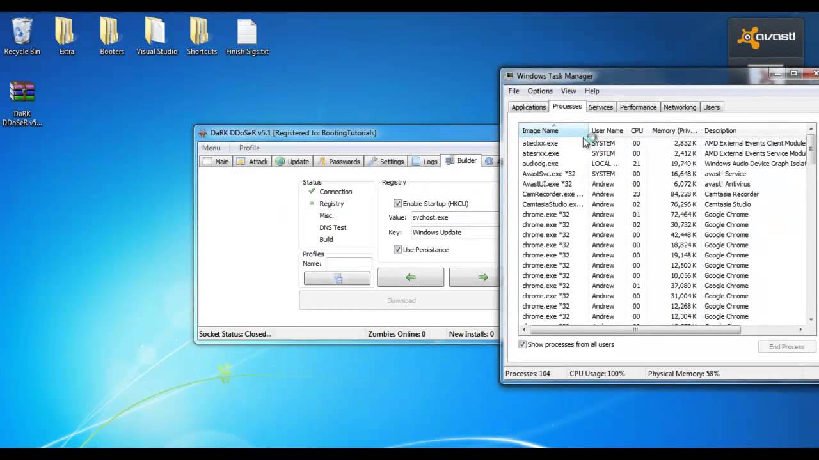The height and width of the screenshot is (460, 819).
Task: Click right arrow of horizontal scrollbar
Action: coord(800,330)
